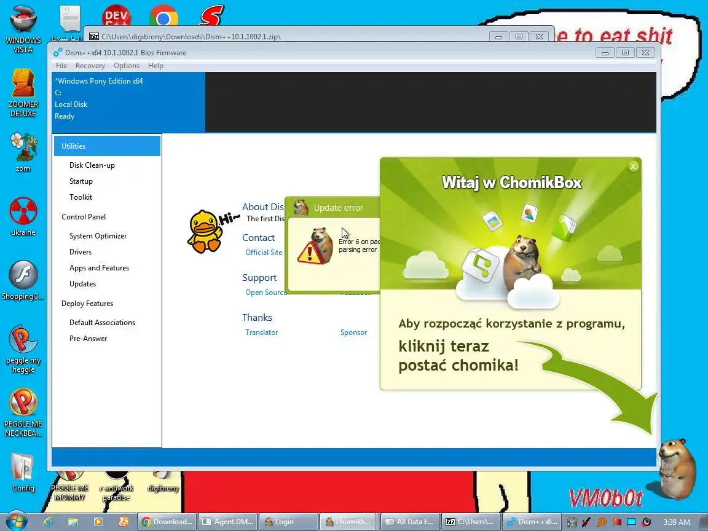Launch Internet Explorer from the taskbar
This screenshot has width=708, height=531.
click(48, 522)
